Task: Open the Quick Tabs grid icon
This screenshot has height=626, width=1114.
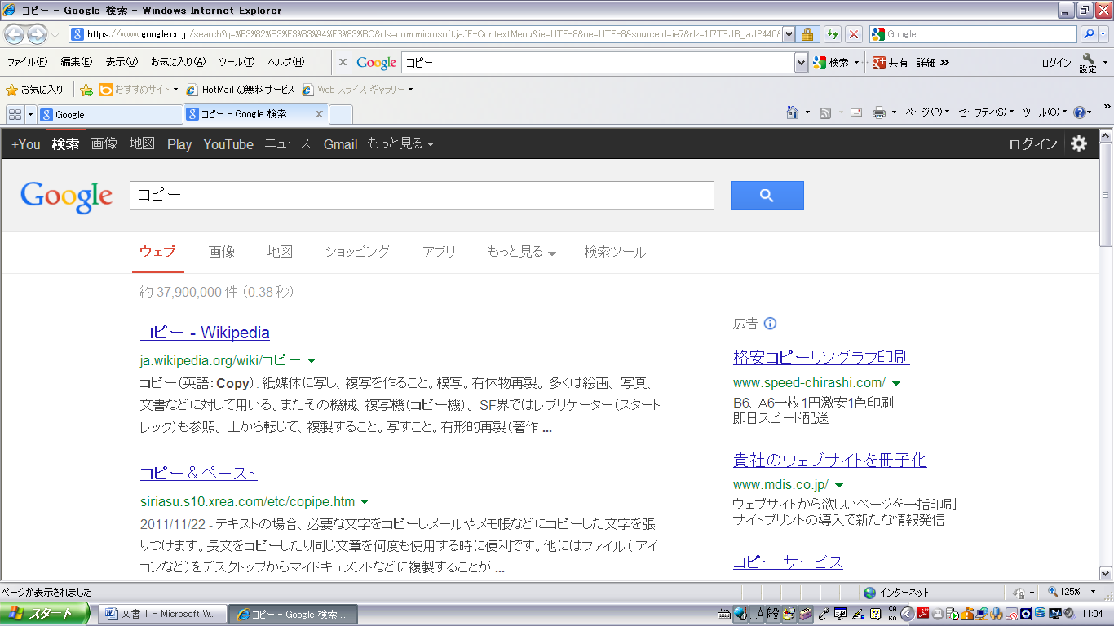Action: 15,114
